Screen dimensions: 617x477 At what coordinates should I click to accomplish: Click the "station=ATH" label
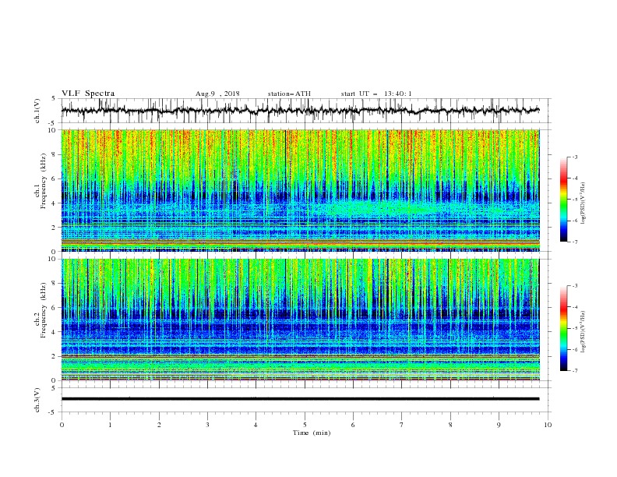pyautogui.click(x=289, y=94)
